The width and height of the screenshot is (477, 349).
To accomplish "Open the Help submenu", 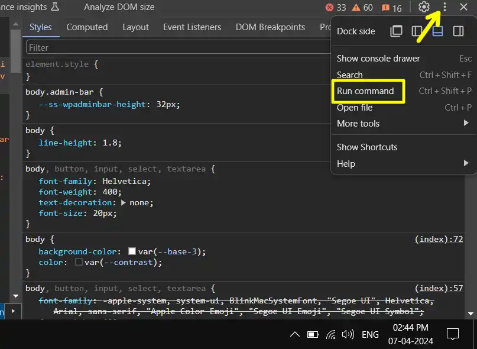I will pyautogui.click(x=346, y=164).
